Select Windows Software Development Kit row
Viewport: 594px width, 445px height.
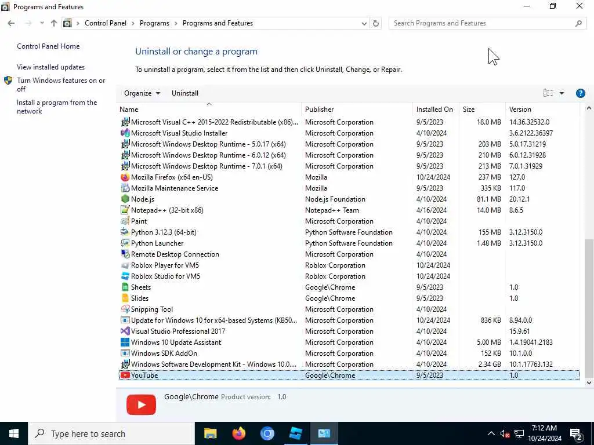[349, 364]
